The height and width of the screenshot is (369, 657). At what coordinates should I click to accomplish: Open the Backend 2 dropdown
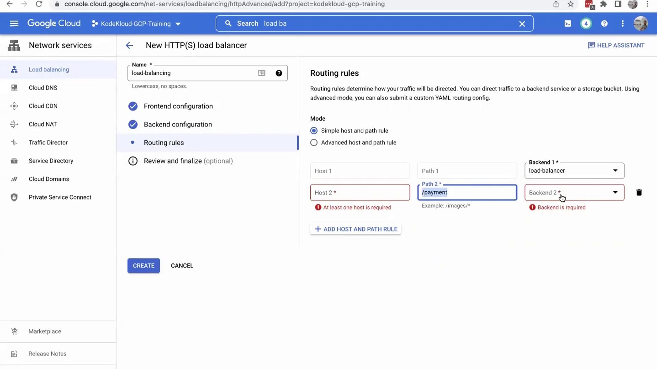(x=574, y=193)
